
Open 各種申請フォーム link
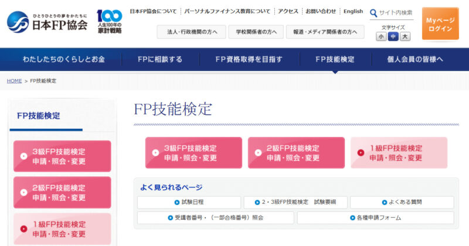pos(376,218)
